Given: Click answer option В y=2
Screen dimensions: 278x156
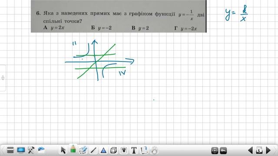Looking at the screenshot, I should tap(140, 28).
